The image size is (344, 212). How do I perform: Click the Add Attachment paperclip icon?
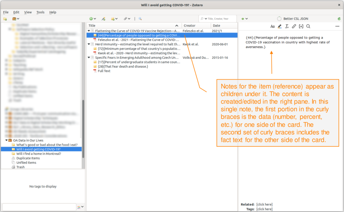click(126, 19)
